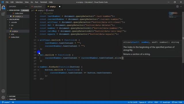Click the CRLF end-of-line indicator
The width and height of the screenshot is (184, 104).
[156, 102]
